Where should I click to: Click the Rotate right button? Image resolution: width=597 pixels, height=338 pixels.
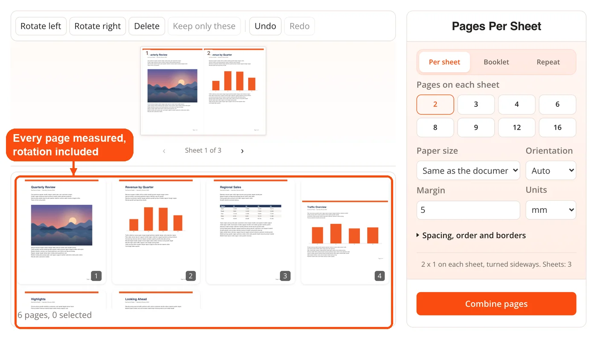[x=98, y=26]
